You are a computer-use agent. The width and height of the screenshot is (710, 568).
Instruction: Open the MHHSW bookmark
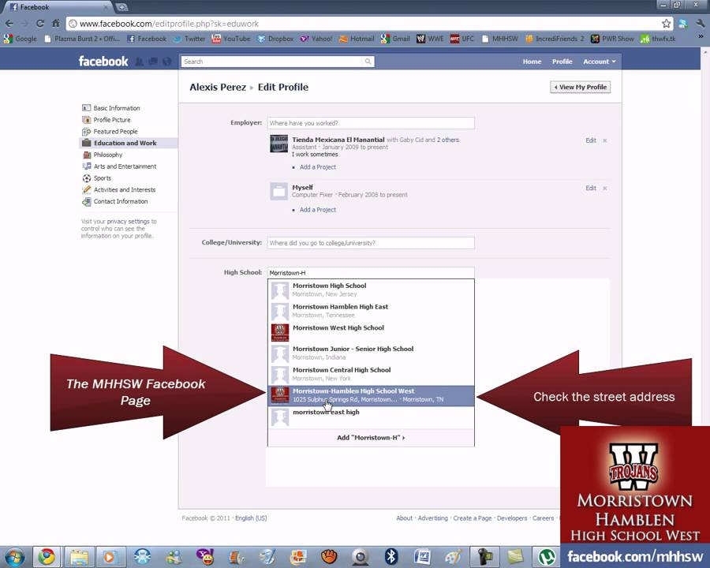(500, 39)
